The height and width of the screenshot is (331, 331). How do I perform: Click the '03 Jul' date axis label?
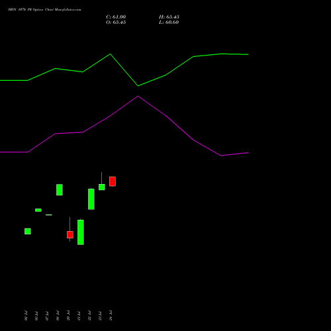(x=36, y=316)
